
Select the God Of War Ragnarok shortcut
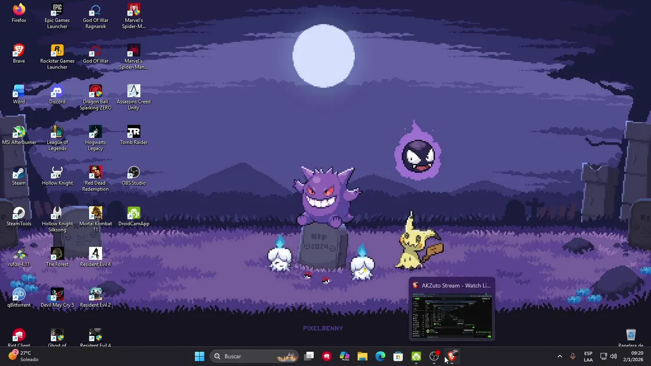(x=96, y=16)
